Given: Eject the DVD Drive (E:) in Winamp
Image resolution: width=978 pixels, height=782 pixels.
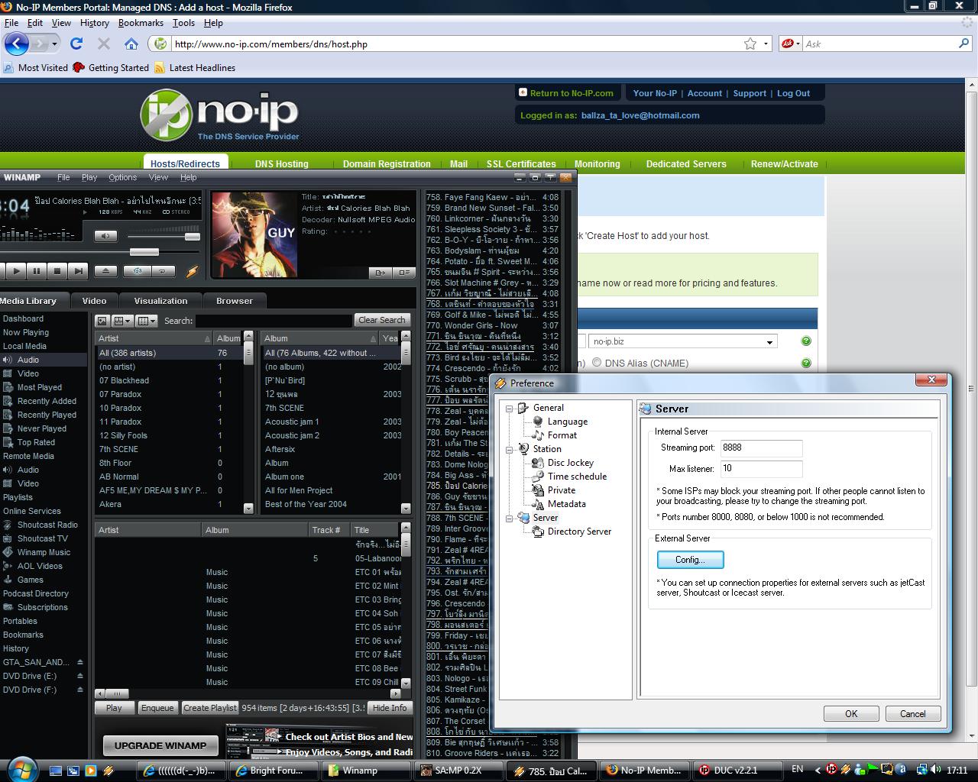Looking at the screenshot, I should coord(80,676).
